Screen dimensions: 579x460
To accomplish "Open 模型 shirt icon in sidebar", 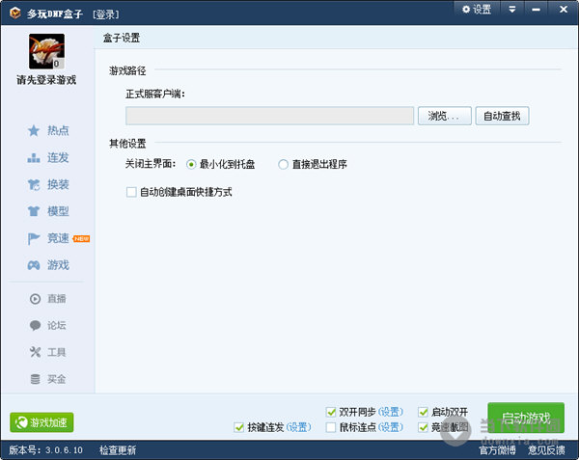I will coord(34,211).
